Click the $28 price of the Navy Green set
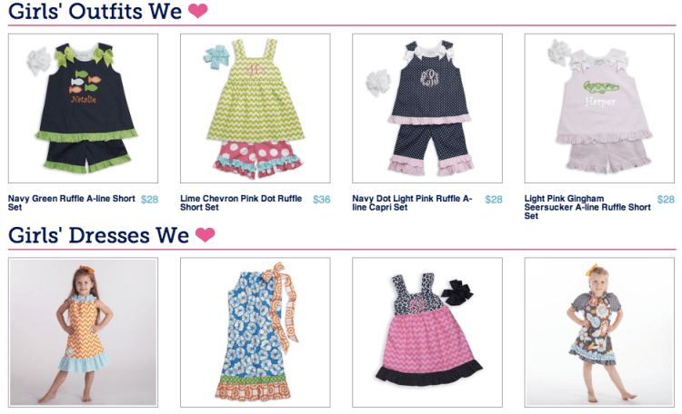The height and width of the screenshot is (414, 682). click(x=149, y=200)
